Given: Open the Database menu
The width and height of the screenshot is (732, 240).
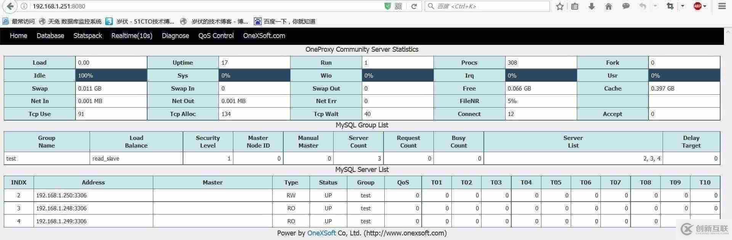Looking at the screenshot, I should [50, 36].
